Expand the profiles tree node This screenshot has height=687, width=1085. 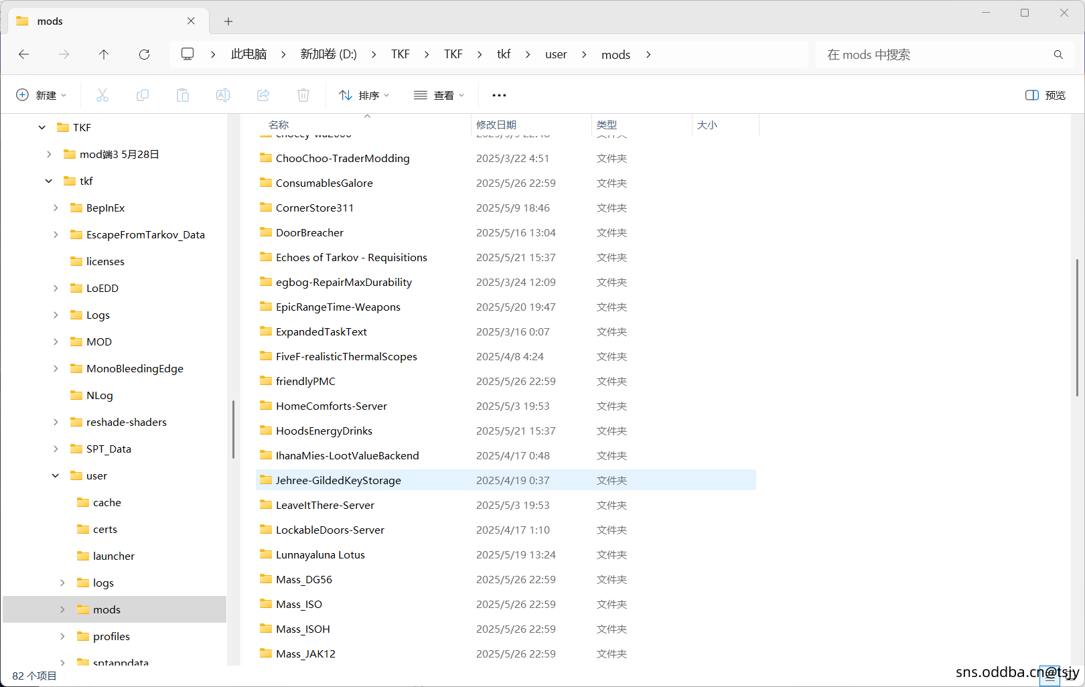62,636
